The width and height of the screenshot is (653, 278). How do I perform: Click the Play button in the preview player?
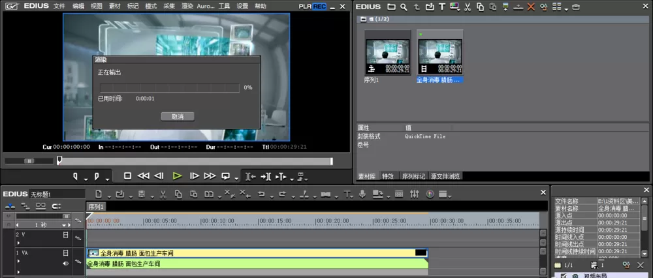click(178, 176)
